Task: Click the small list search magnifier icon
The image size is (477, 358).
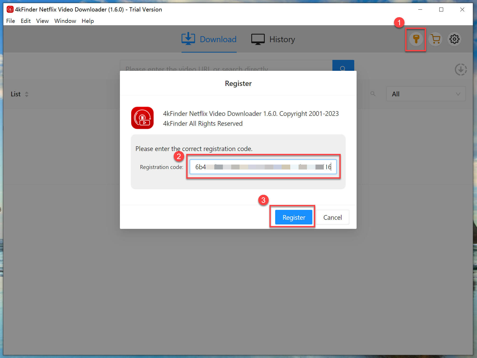Action: click(x=373, y=94)
